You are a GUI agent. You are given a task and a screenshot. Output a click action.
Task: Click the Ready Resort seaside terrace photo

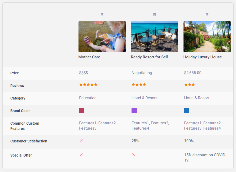click(x=155, y=37)
